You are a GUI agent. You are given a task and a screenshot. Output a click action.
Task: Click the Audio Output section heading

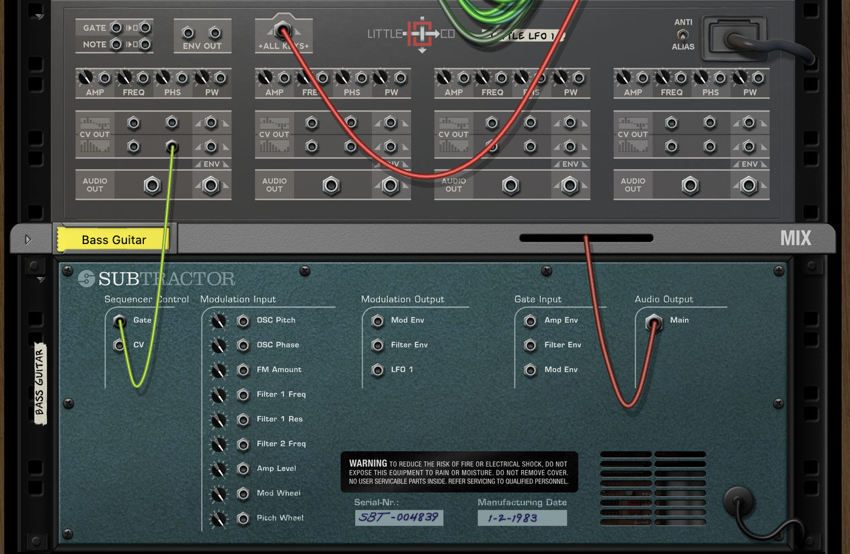(664, 299)
